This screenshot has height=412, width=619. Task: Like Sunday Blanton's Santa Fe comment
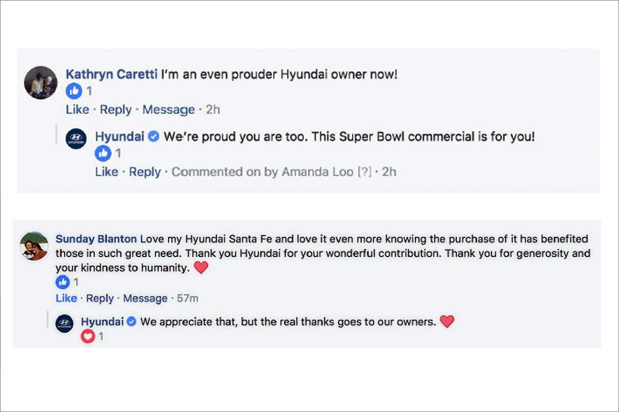coord(66,298)
